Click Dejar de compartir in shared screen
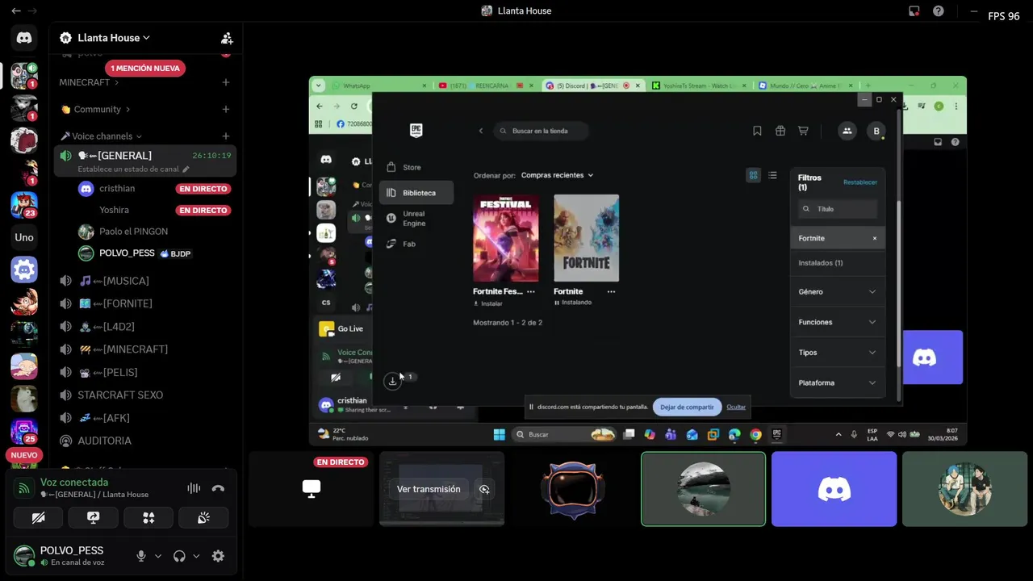 coord(687,407)
